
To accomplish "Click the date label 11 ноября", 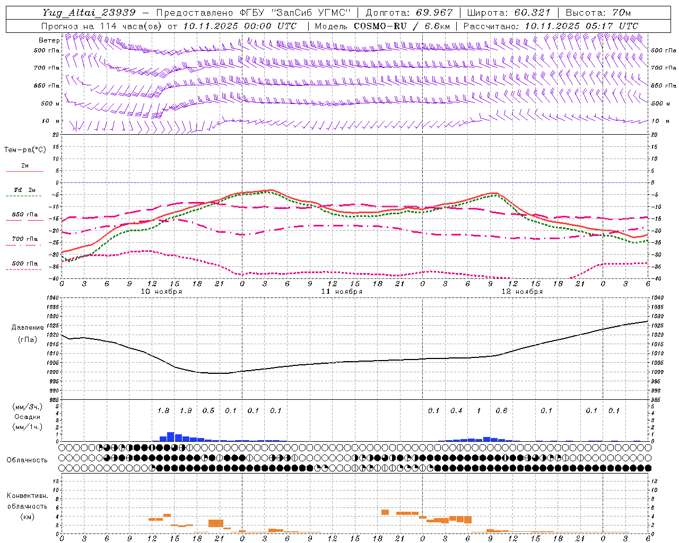I will pyautogui.click(x=342, y=292).
